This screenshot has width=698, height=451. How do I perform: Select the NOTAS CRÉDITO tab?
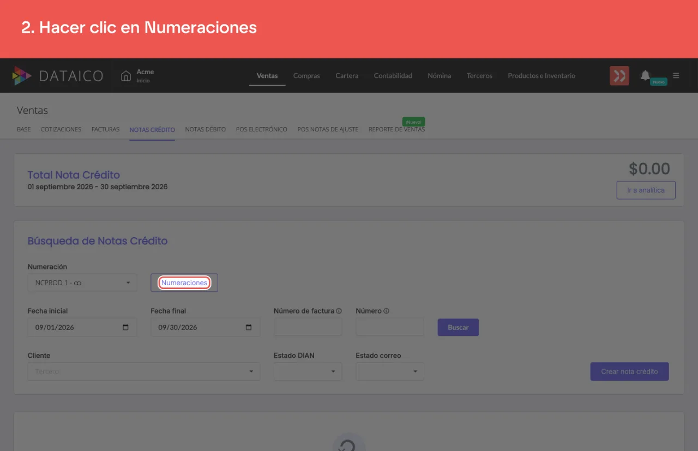[x=152, y=130]
